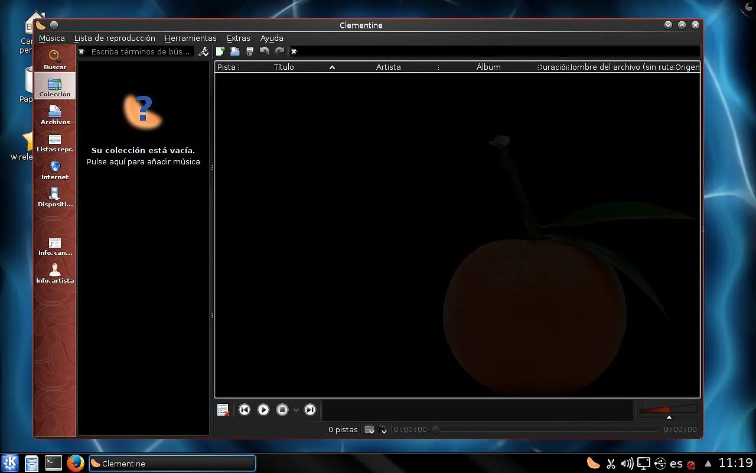Save the current playlist
The image size is (756, 473).
tap(250, 51)
